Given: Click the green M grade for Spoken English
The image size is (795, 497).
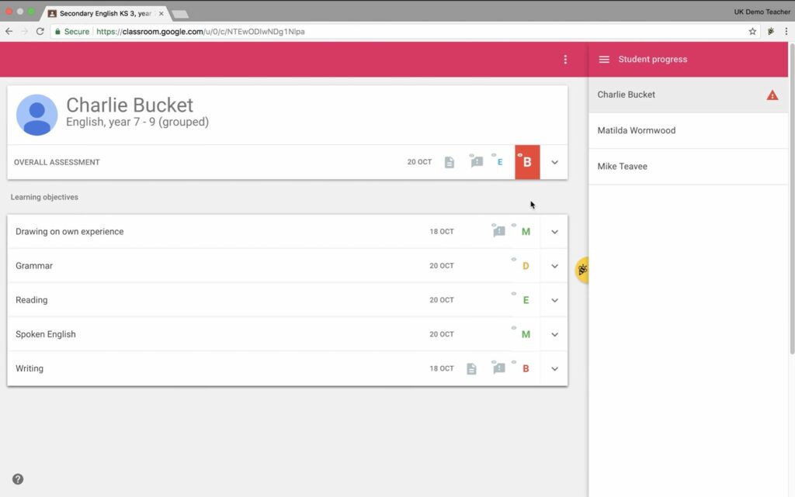Looking at the screenshot, I should click(526, 334).
